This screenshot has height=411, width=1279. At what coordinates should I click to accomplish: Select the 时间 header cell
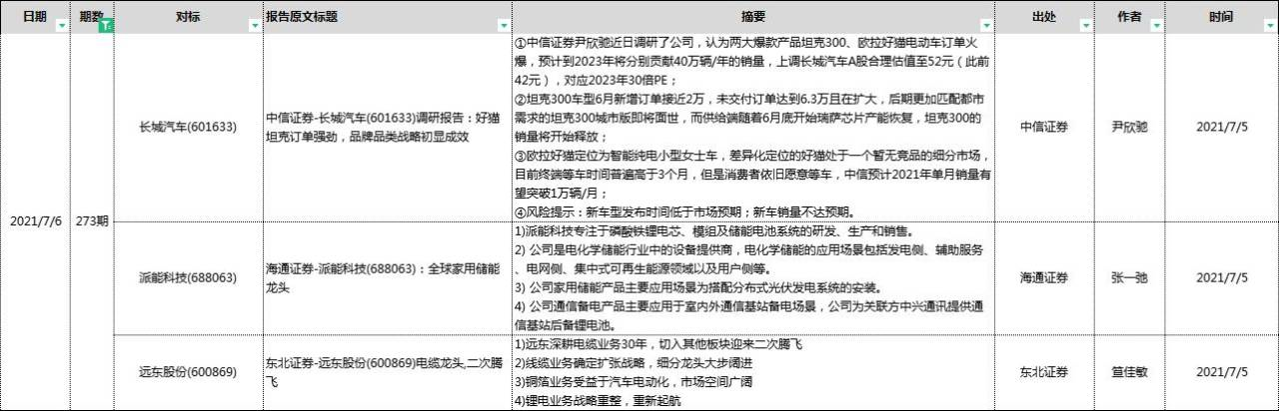click(1223, 17)
